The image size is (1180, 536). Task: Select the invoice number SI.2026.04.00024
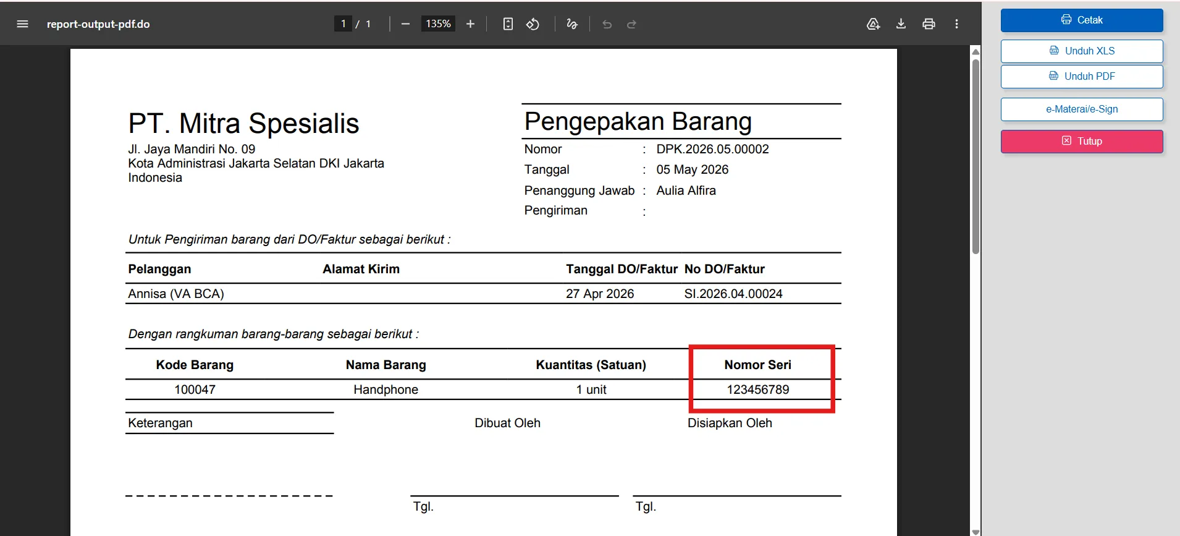(733, 294)
